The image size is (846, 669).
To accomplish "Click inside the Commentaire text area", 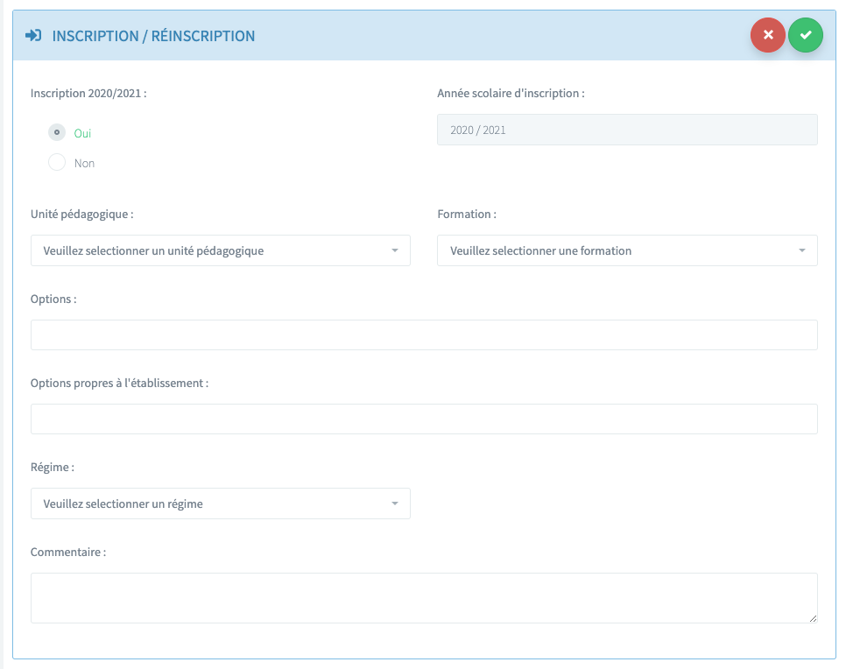I will [x=424, y=597].
